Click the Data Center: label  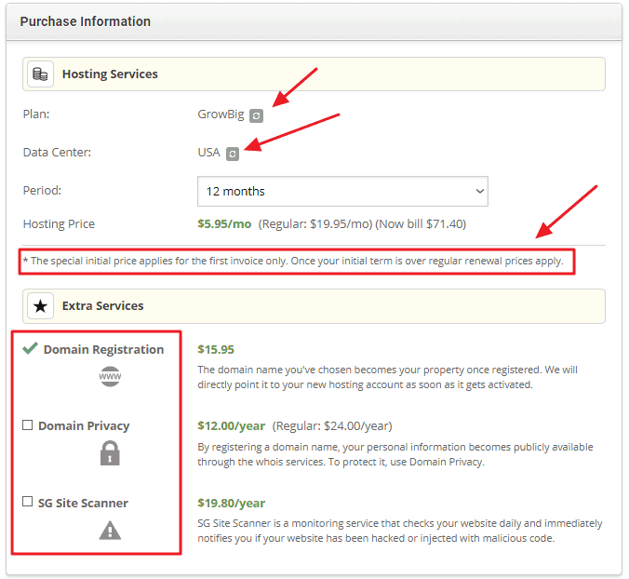pos(57,153)
